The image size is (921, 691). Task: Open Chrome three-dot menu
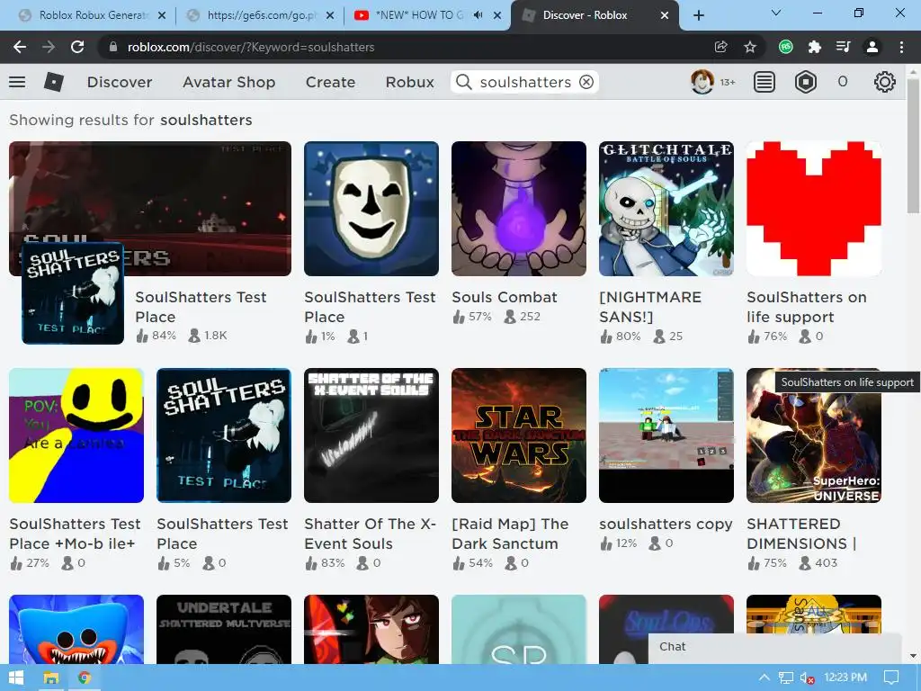pos(901,47)
